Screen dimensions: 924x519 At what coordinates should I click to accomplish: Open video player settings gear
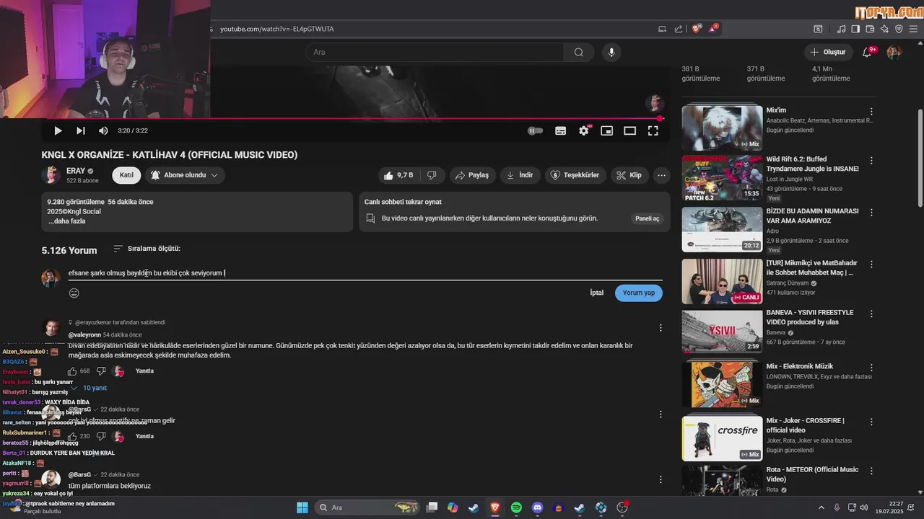[x=584, y=130]
